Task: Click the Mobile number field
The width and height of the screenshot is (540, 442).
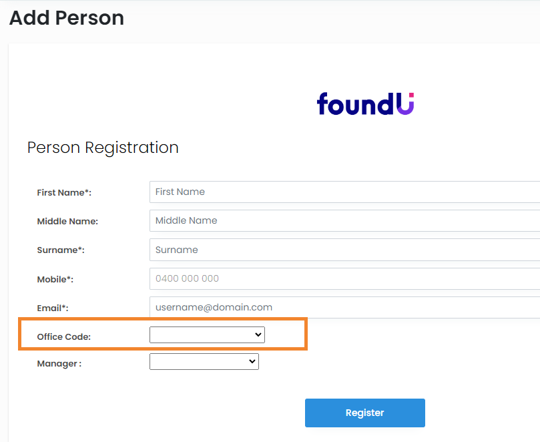Action: click(344, 279)
